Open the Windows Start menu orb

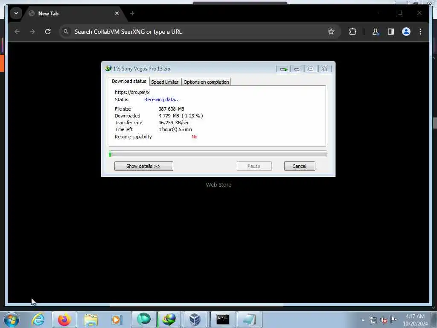pos(12,319)
